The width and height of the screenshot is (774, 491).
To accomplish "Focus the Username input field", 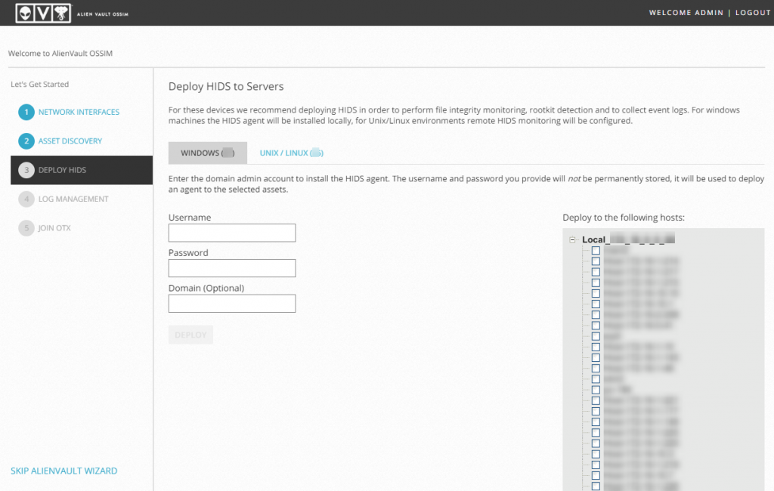I will pos(232,233).
